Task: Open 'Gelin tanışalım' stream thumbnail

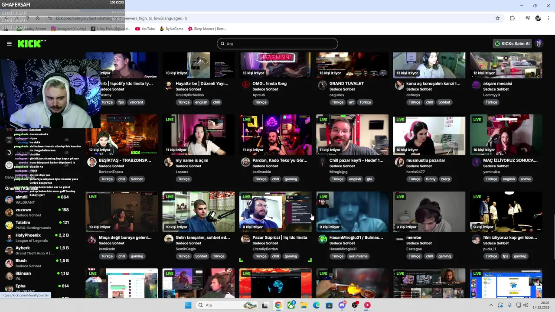Action: click(x=198, y=212)
